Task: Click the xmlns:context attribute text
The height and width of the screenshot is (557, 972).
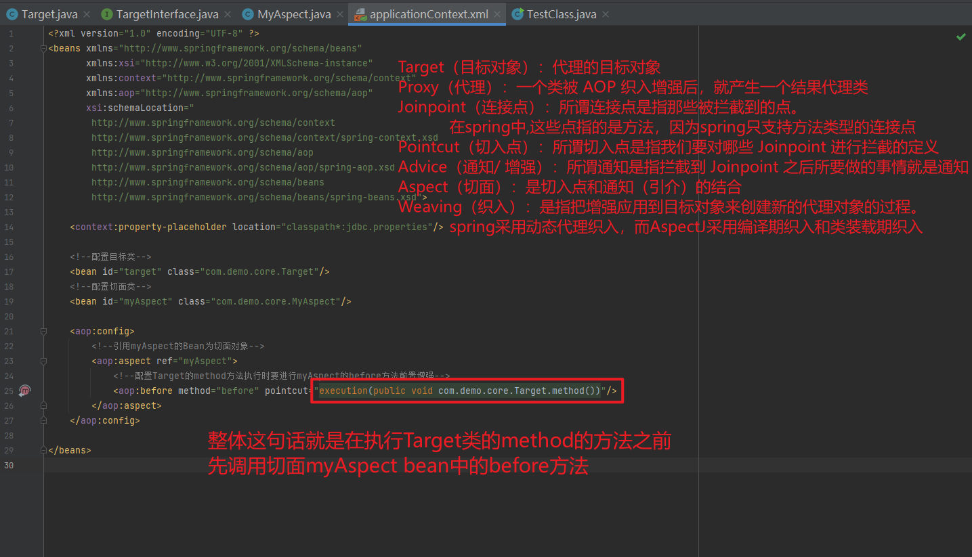Action: tap(251, 78)
